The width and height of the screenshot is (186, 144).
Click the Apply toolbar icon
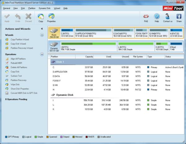pyautogui.click(x=7, y=17)
